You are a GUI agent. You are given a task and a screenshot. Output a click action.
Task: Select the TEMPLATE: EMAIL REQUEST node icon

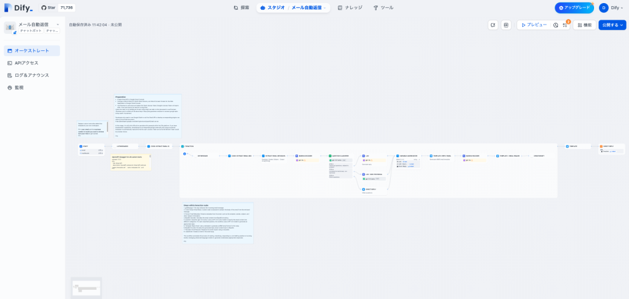point(498,155)
